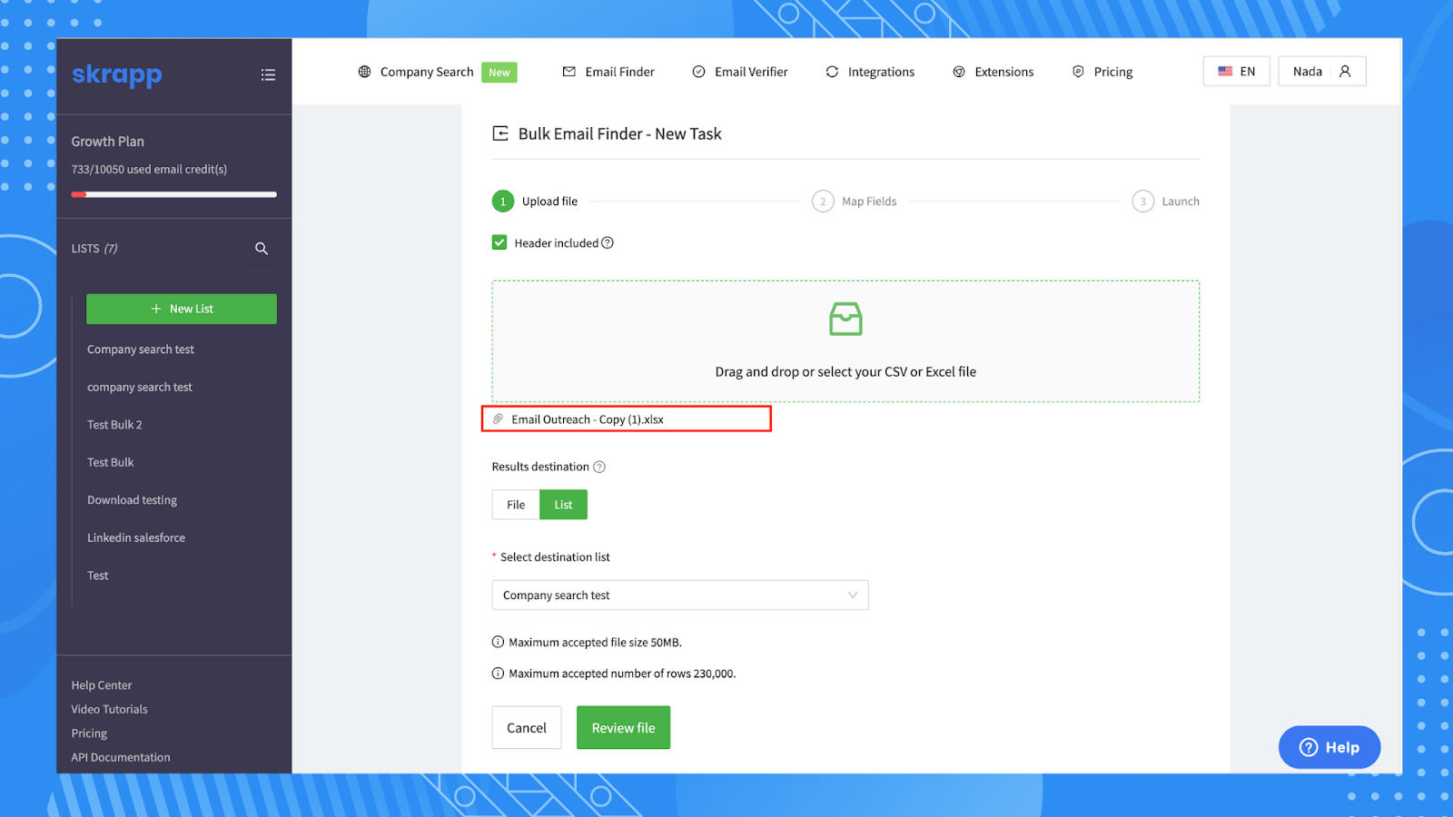Open the Help chat button
Viewport: 1453px width, 817px height.
1329,747
